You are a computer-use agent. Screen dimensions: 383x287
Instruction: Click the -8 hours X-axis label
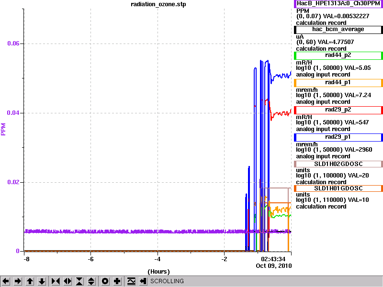pos(26,259)
